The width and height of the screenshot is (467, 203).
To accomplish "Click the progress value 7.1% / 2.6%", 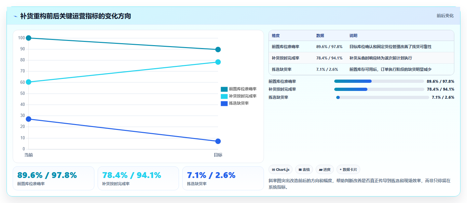I will tap(443, 97).
